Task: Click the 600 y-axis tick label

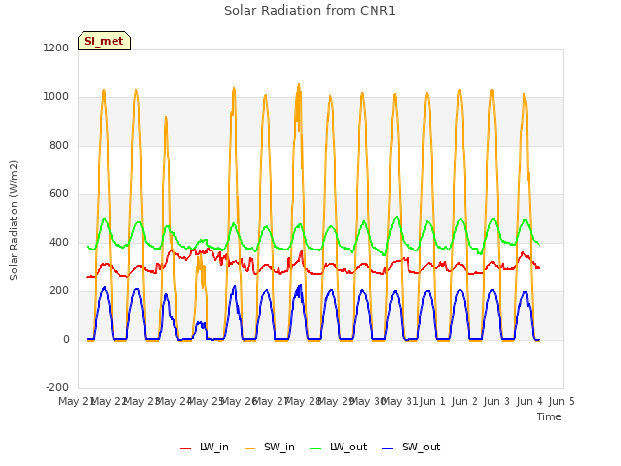Action: pyautogui.click(x=59, y=194)
